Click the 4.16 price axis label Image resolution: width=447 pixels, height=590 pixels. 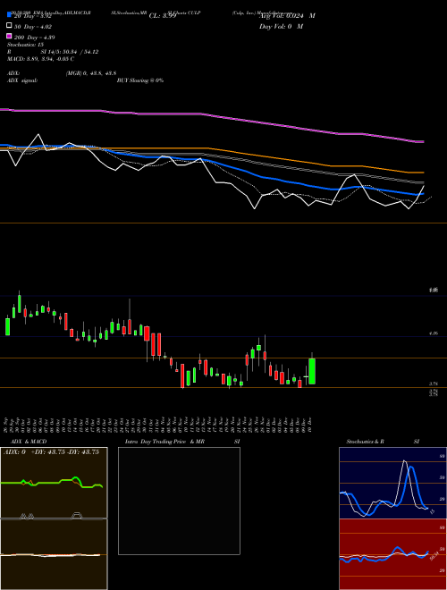pos(434,333)
